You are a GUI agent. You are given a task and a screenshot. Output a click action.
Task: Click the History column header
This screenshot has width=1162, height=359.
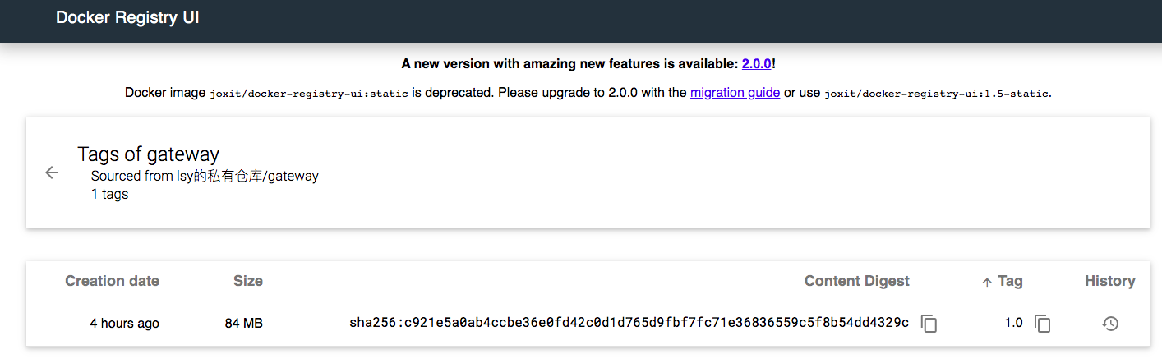(1110, 281)
